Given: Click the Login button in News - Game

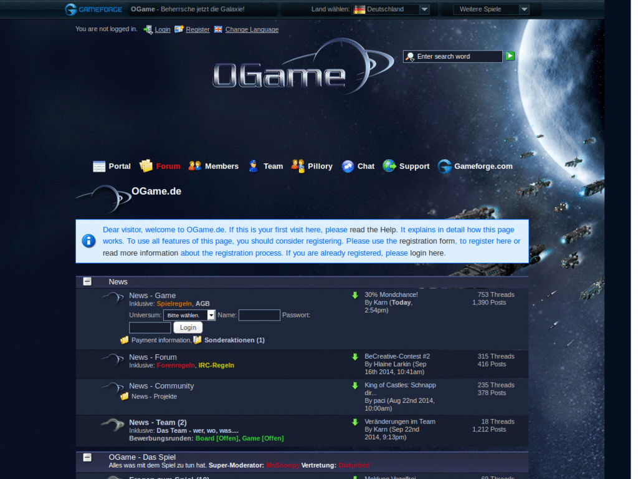Looking at the screenshot, I should [188, 327].
